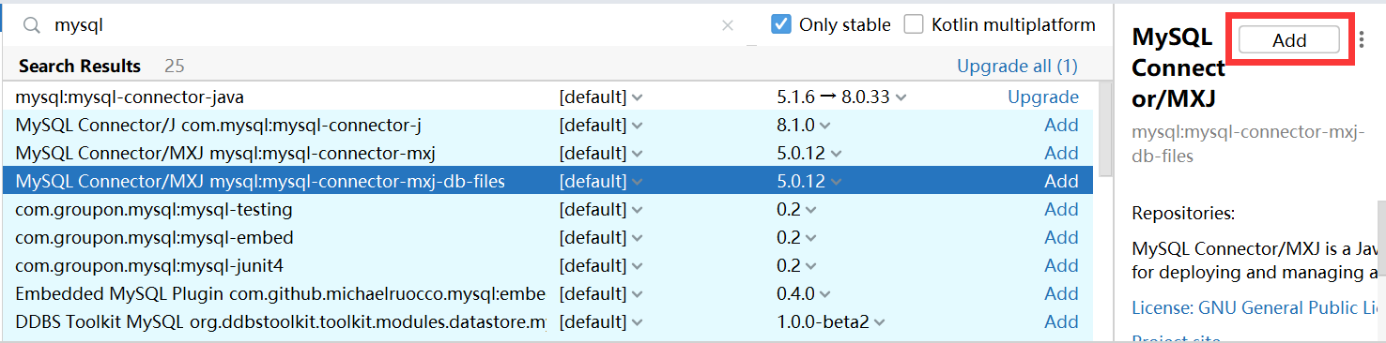Screen dimensions: 1386x343
Task: Add the com.groupon.mysql:mysql-junit4 dependency
Action: click(1061, 265)
